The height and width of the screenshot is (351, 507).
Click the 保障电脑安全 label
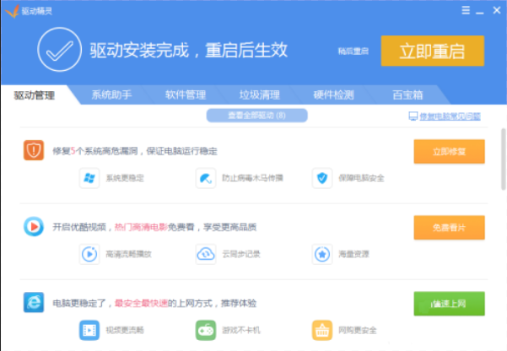pos(361,178)
